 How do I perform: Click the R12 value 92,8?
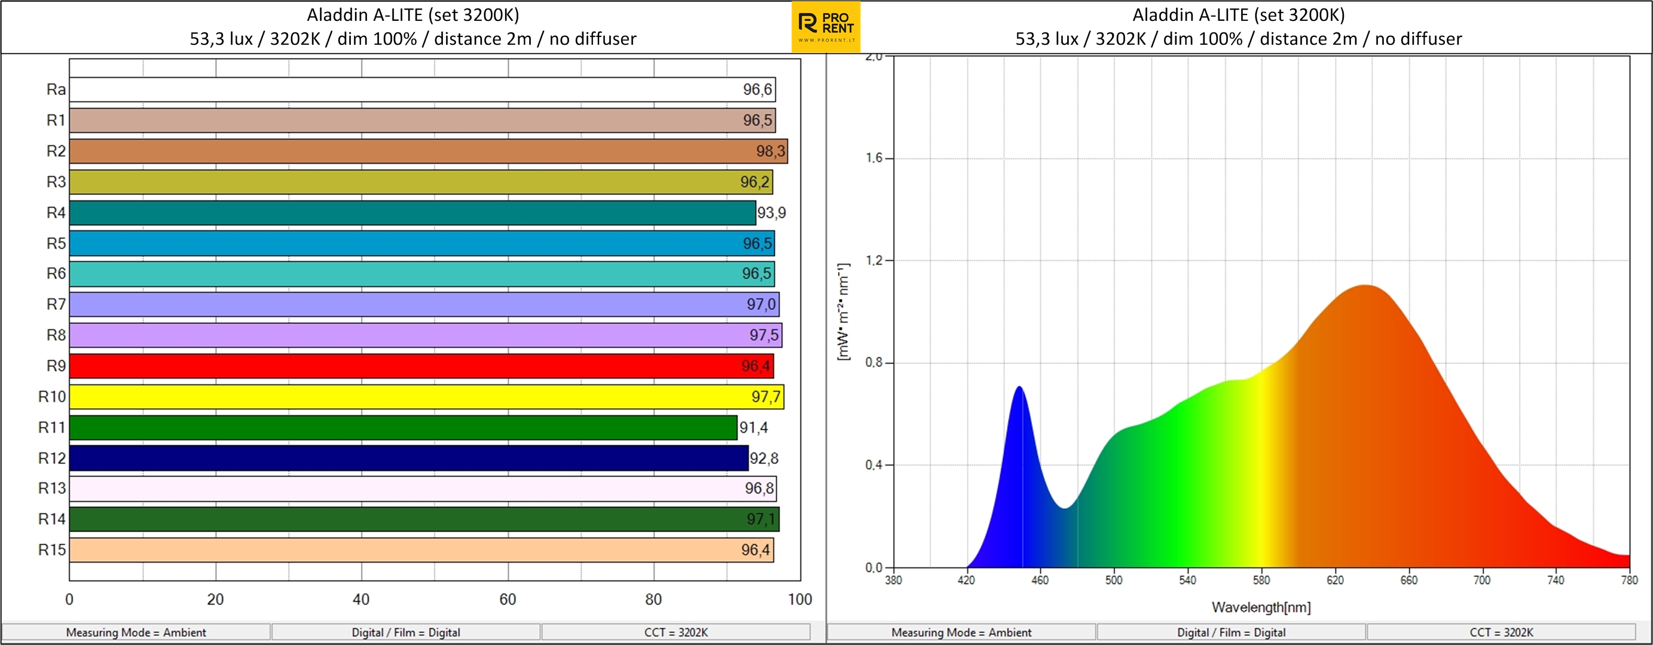(764, 458)
